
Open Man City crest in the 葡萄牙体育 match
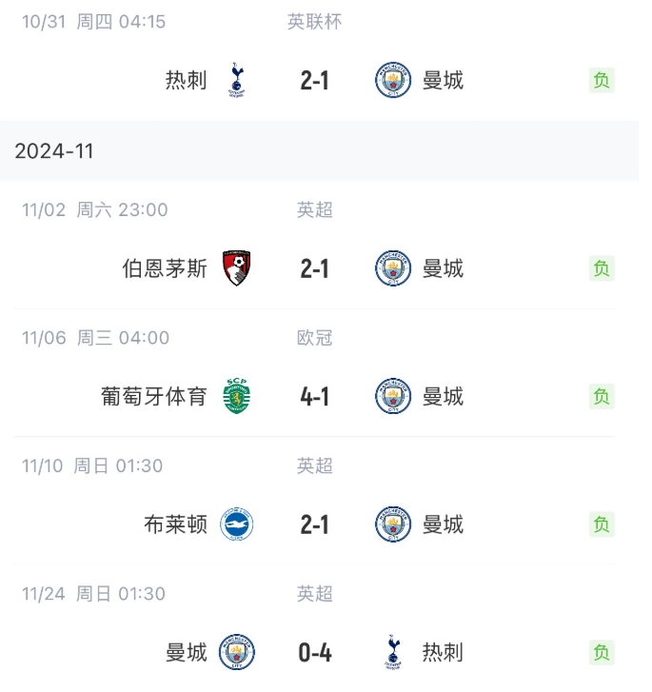click(x=393, y=396)
